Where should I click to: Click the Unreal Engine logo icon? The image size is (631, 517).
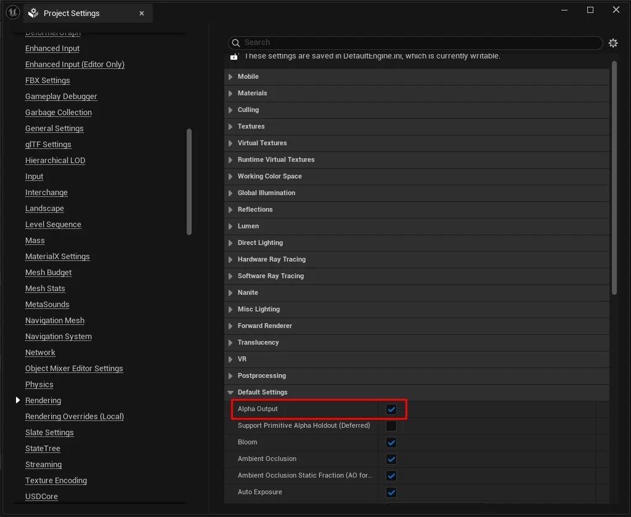click(13, 12)
